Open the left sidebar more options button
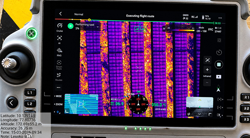The height and width of the screenshot is (138, 250). (58, 87)
